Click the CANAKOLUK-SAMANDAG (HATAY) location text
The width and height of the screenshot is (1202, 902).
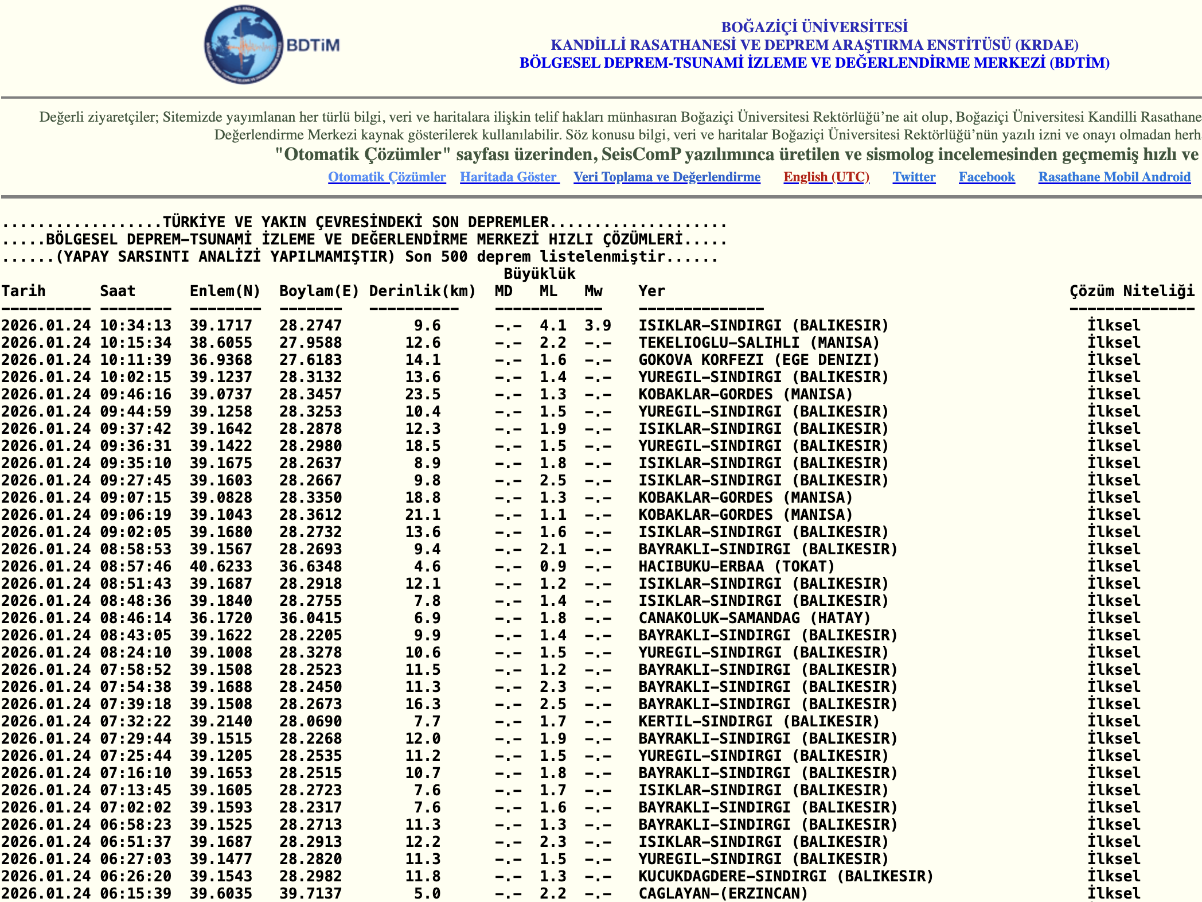pos(754,618)
